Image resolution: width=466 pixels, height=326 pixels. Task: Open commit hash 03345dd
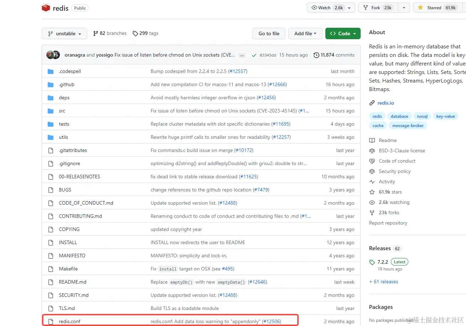[x=268, y=55]
